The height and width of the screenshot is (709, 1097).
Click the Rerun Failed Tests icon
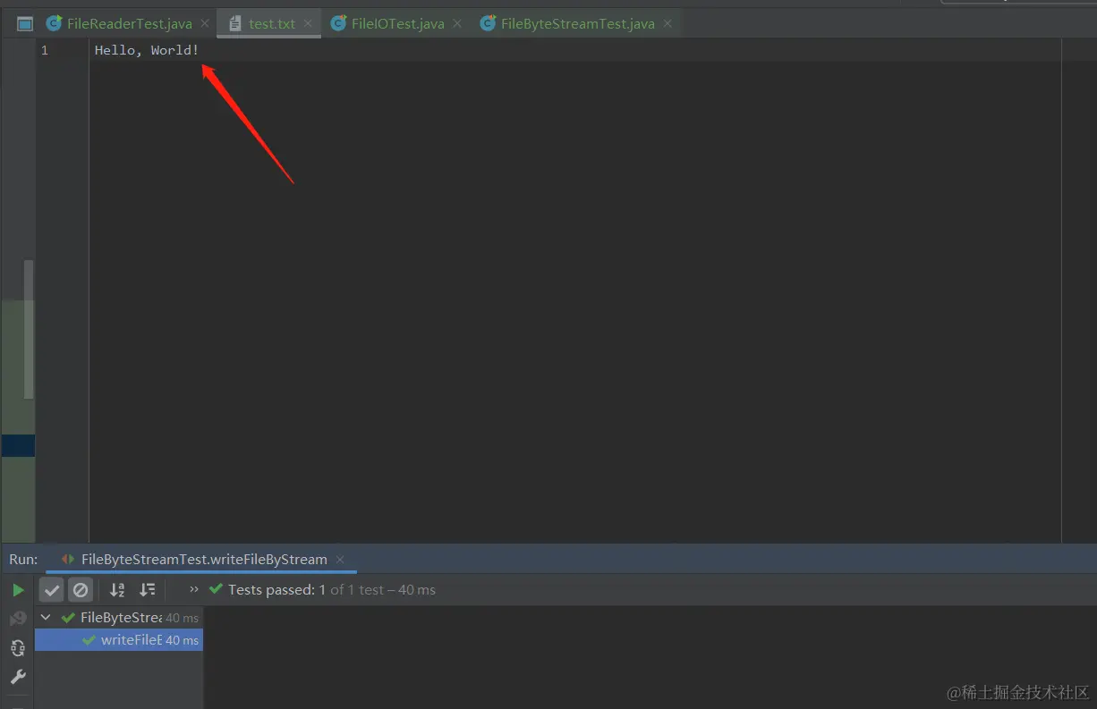pyautogui.click(x=18, y=619)
